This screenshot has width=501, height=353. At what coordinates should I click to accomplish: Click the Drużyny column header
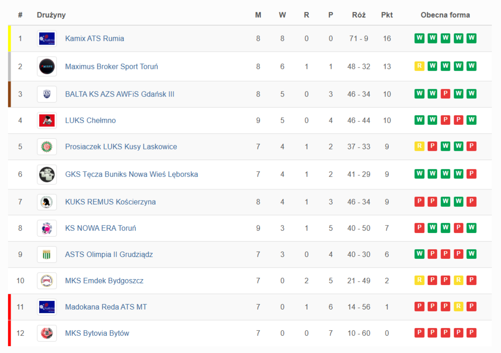tap(51, 15)
